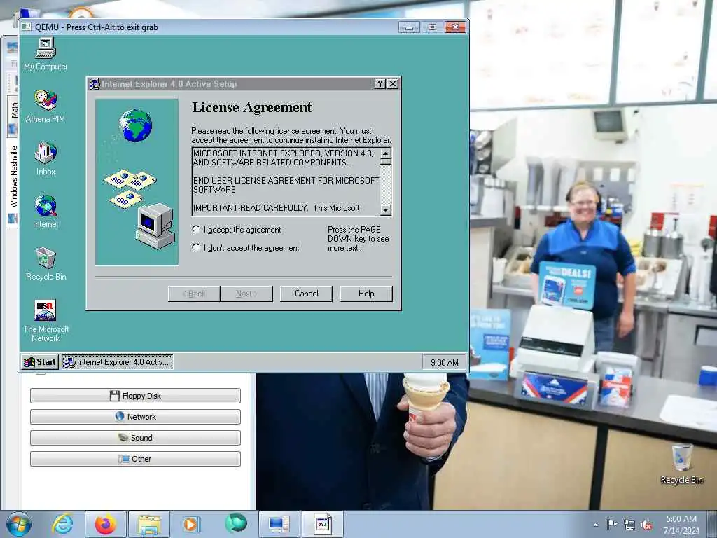Close the Internet Explorer 4.0 Active Setup dialog

(393, 84)
